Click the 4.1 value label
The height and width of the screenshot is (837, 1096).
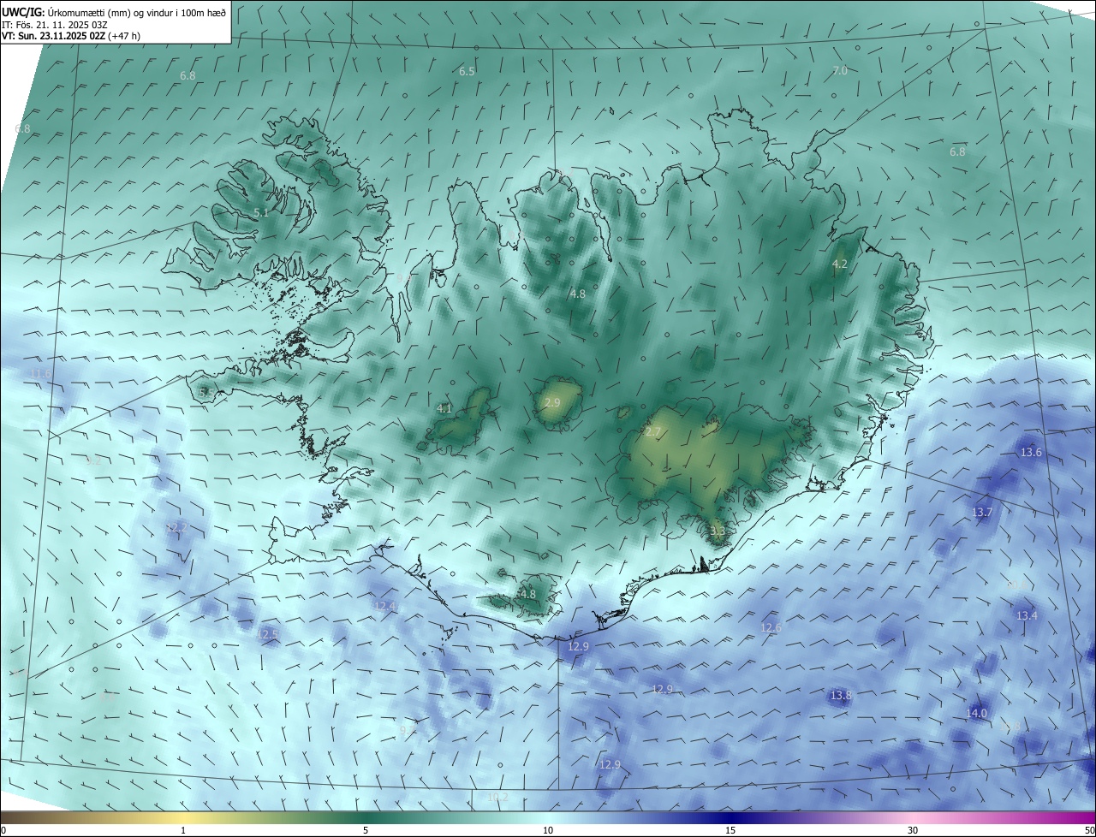[x=444, y=409]
